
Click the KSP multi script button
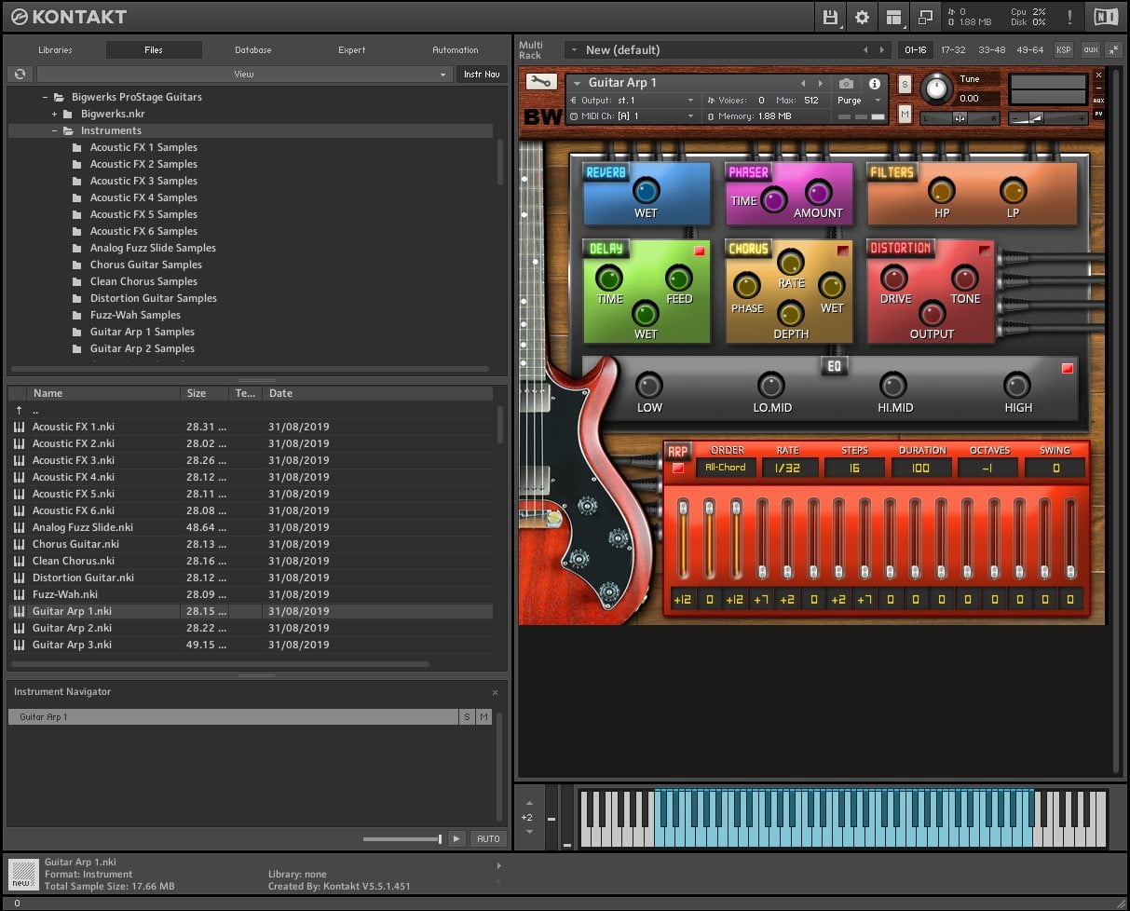(x=1063, y=50)
